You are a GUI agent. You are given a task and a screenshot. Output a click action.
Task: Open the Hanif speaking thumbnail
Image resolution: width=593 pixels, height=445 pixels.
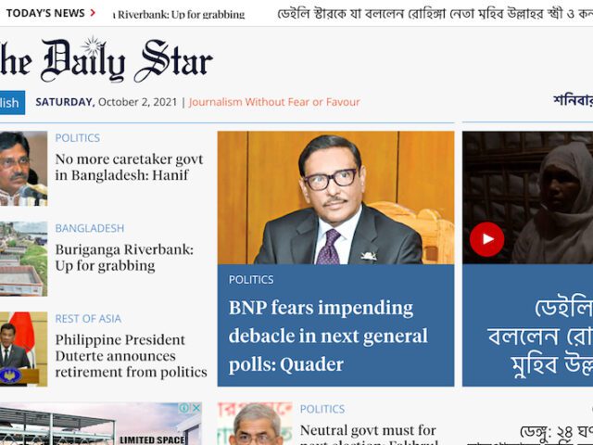(x=23, y=169)
